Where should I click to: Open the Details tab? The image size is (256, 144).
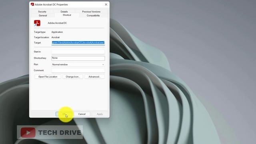(64, 12)
